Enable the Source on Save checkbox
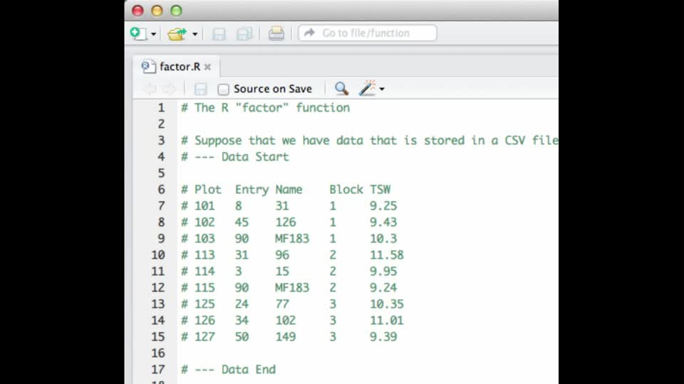The width and height of the screenshot is (684, 384). (223, 90)
